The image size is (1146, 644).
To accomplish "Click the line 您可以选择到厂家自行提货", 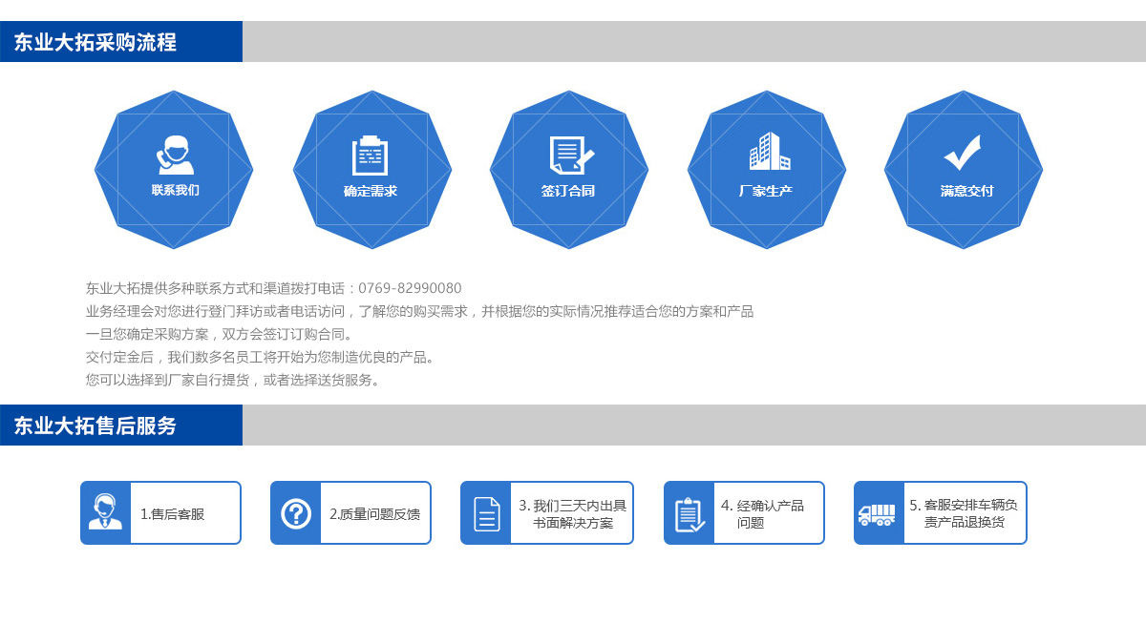I will click(235, 380).
